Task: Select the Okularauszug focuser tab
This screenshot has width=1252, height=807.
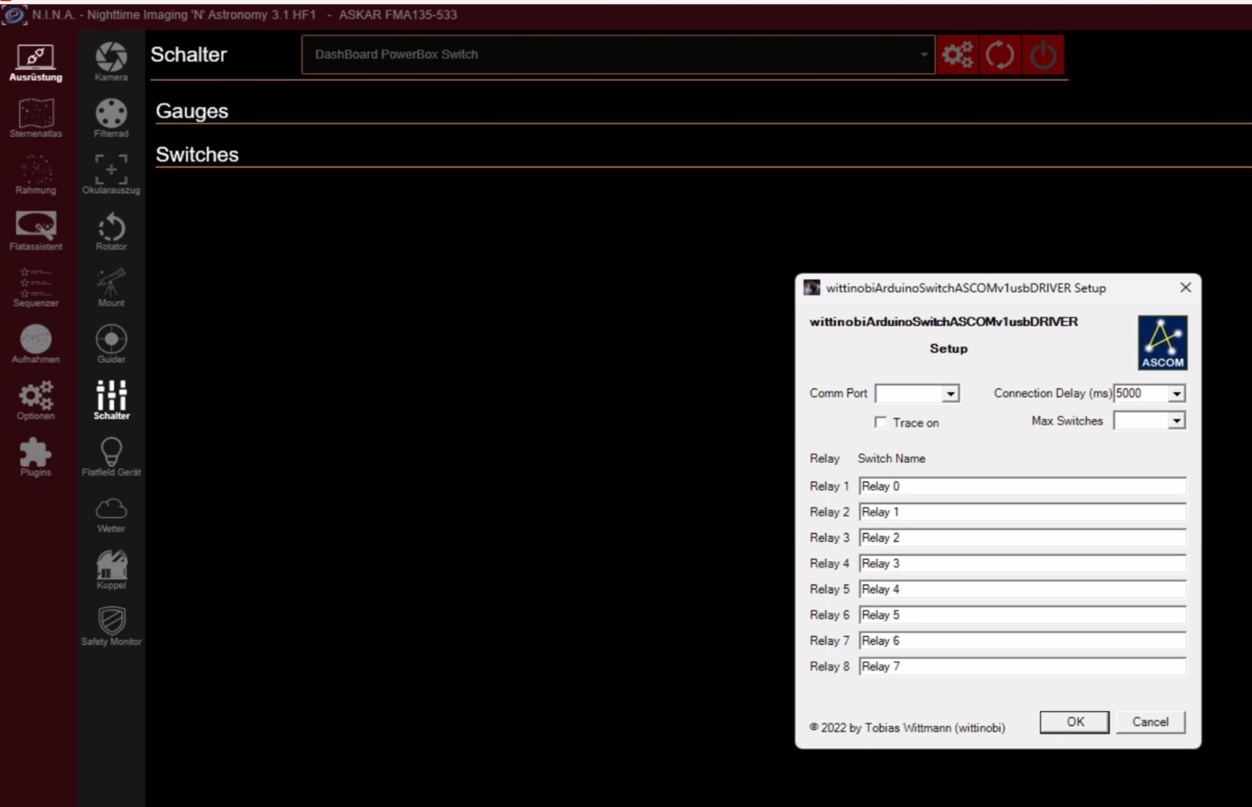Action: [x=112, y=175]
